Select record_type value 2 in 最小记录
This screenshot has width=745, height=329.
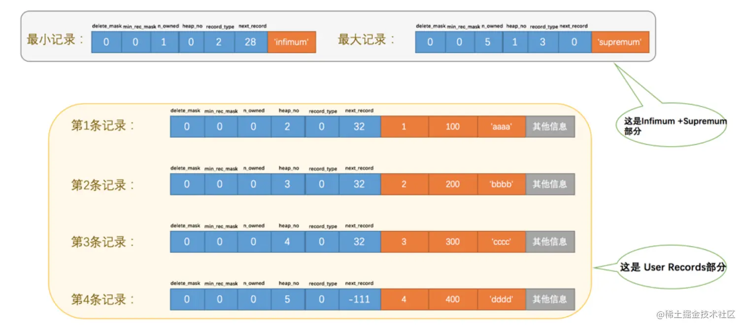[219, 42]
